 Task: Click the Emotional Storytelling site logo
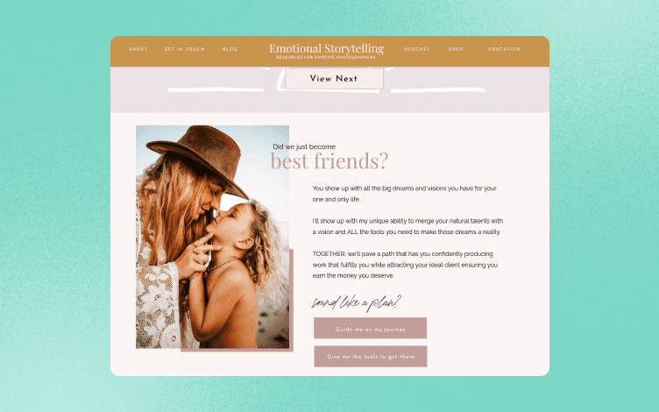coord(327,48)
